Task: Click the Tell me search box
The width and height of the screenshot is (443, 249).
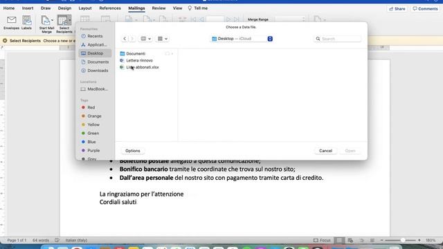Action: point(198,8)
